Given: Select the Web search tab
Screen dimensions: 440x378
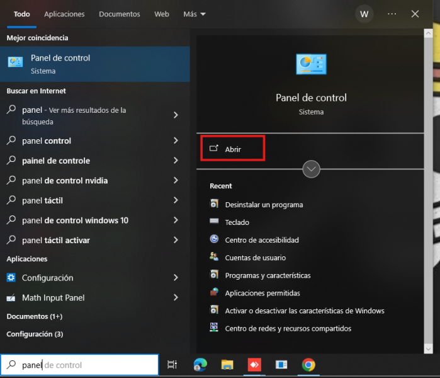Looking at the screenshot, I should (x=162, y=14).
